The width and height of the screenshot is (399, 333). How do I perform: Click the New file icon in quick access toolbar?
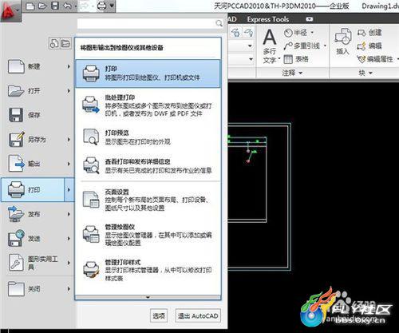point(30,6)
